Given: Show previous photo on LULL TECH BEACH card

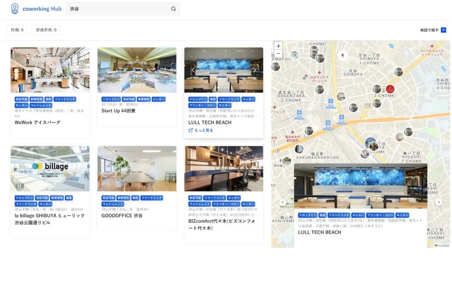Looking at the screenshot, I should click(x=193, y=70).
